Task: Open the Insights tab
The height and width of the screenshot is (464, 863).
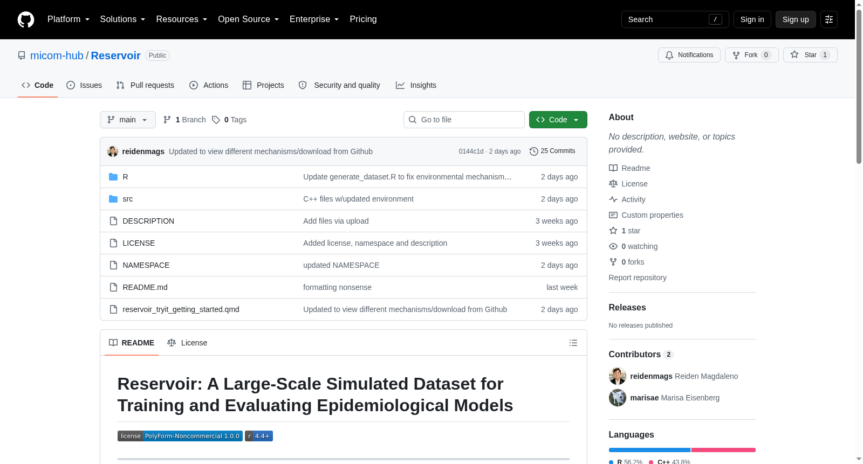Action: click(x=416, y=85)
